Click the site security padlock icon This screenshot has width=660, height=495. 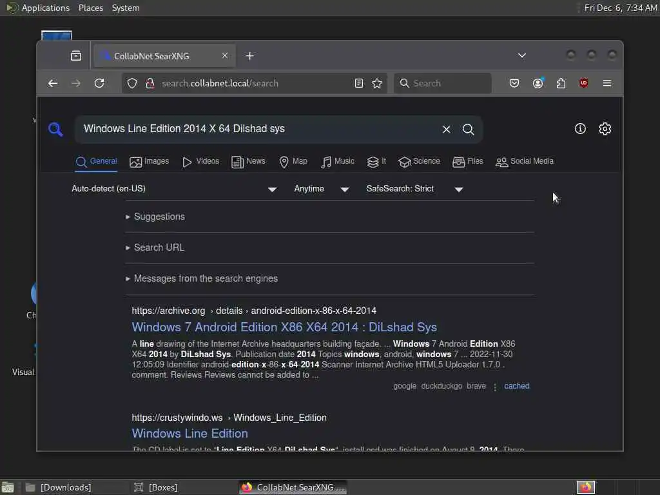coord(150,83)
